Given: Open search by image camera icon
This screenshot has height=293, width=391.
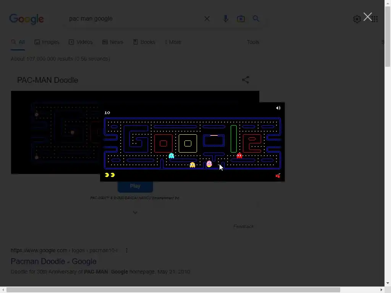Looking at the screenshot, I should click(x=241, y=19).
